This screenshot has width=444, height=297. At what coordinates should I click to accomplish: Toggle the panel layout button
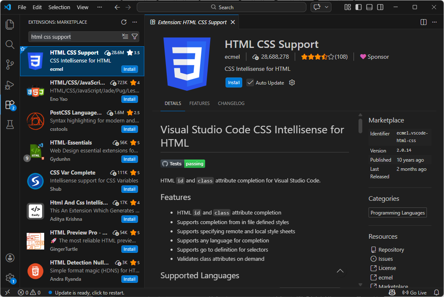click(x=369, y=7)
